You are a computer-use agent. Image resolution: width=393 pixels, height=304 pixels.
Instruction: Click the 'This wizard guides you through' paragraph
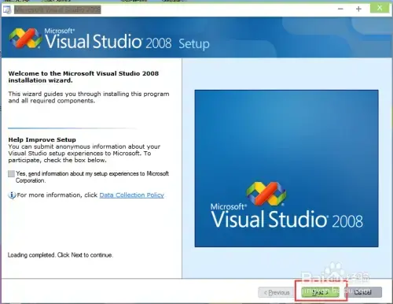(89, 97)
